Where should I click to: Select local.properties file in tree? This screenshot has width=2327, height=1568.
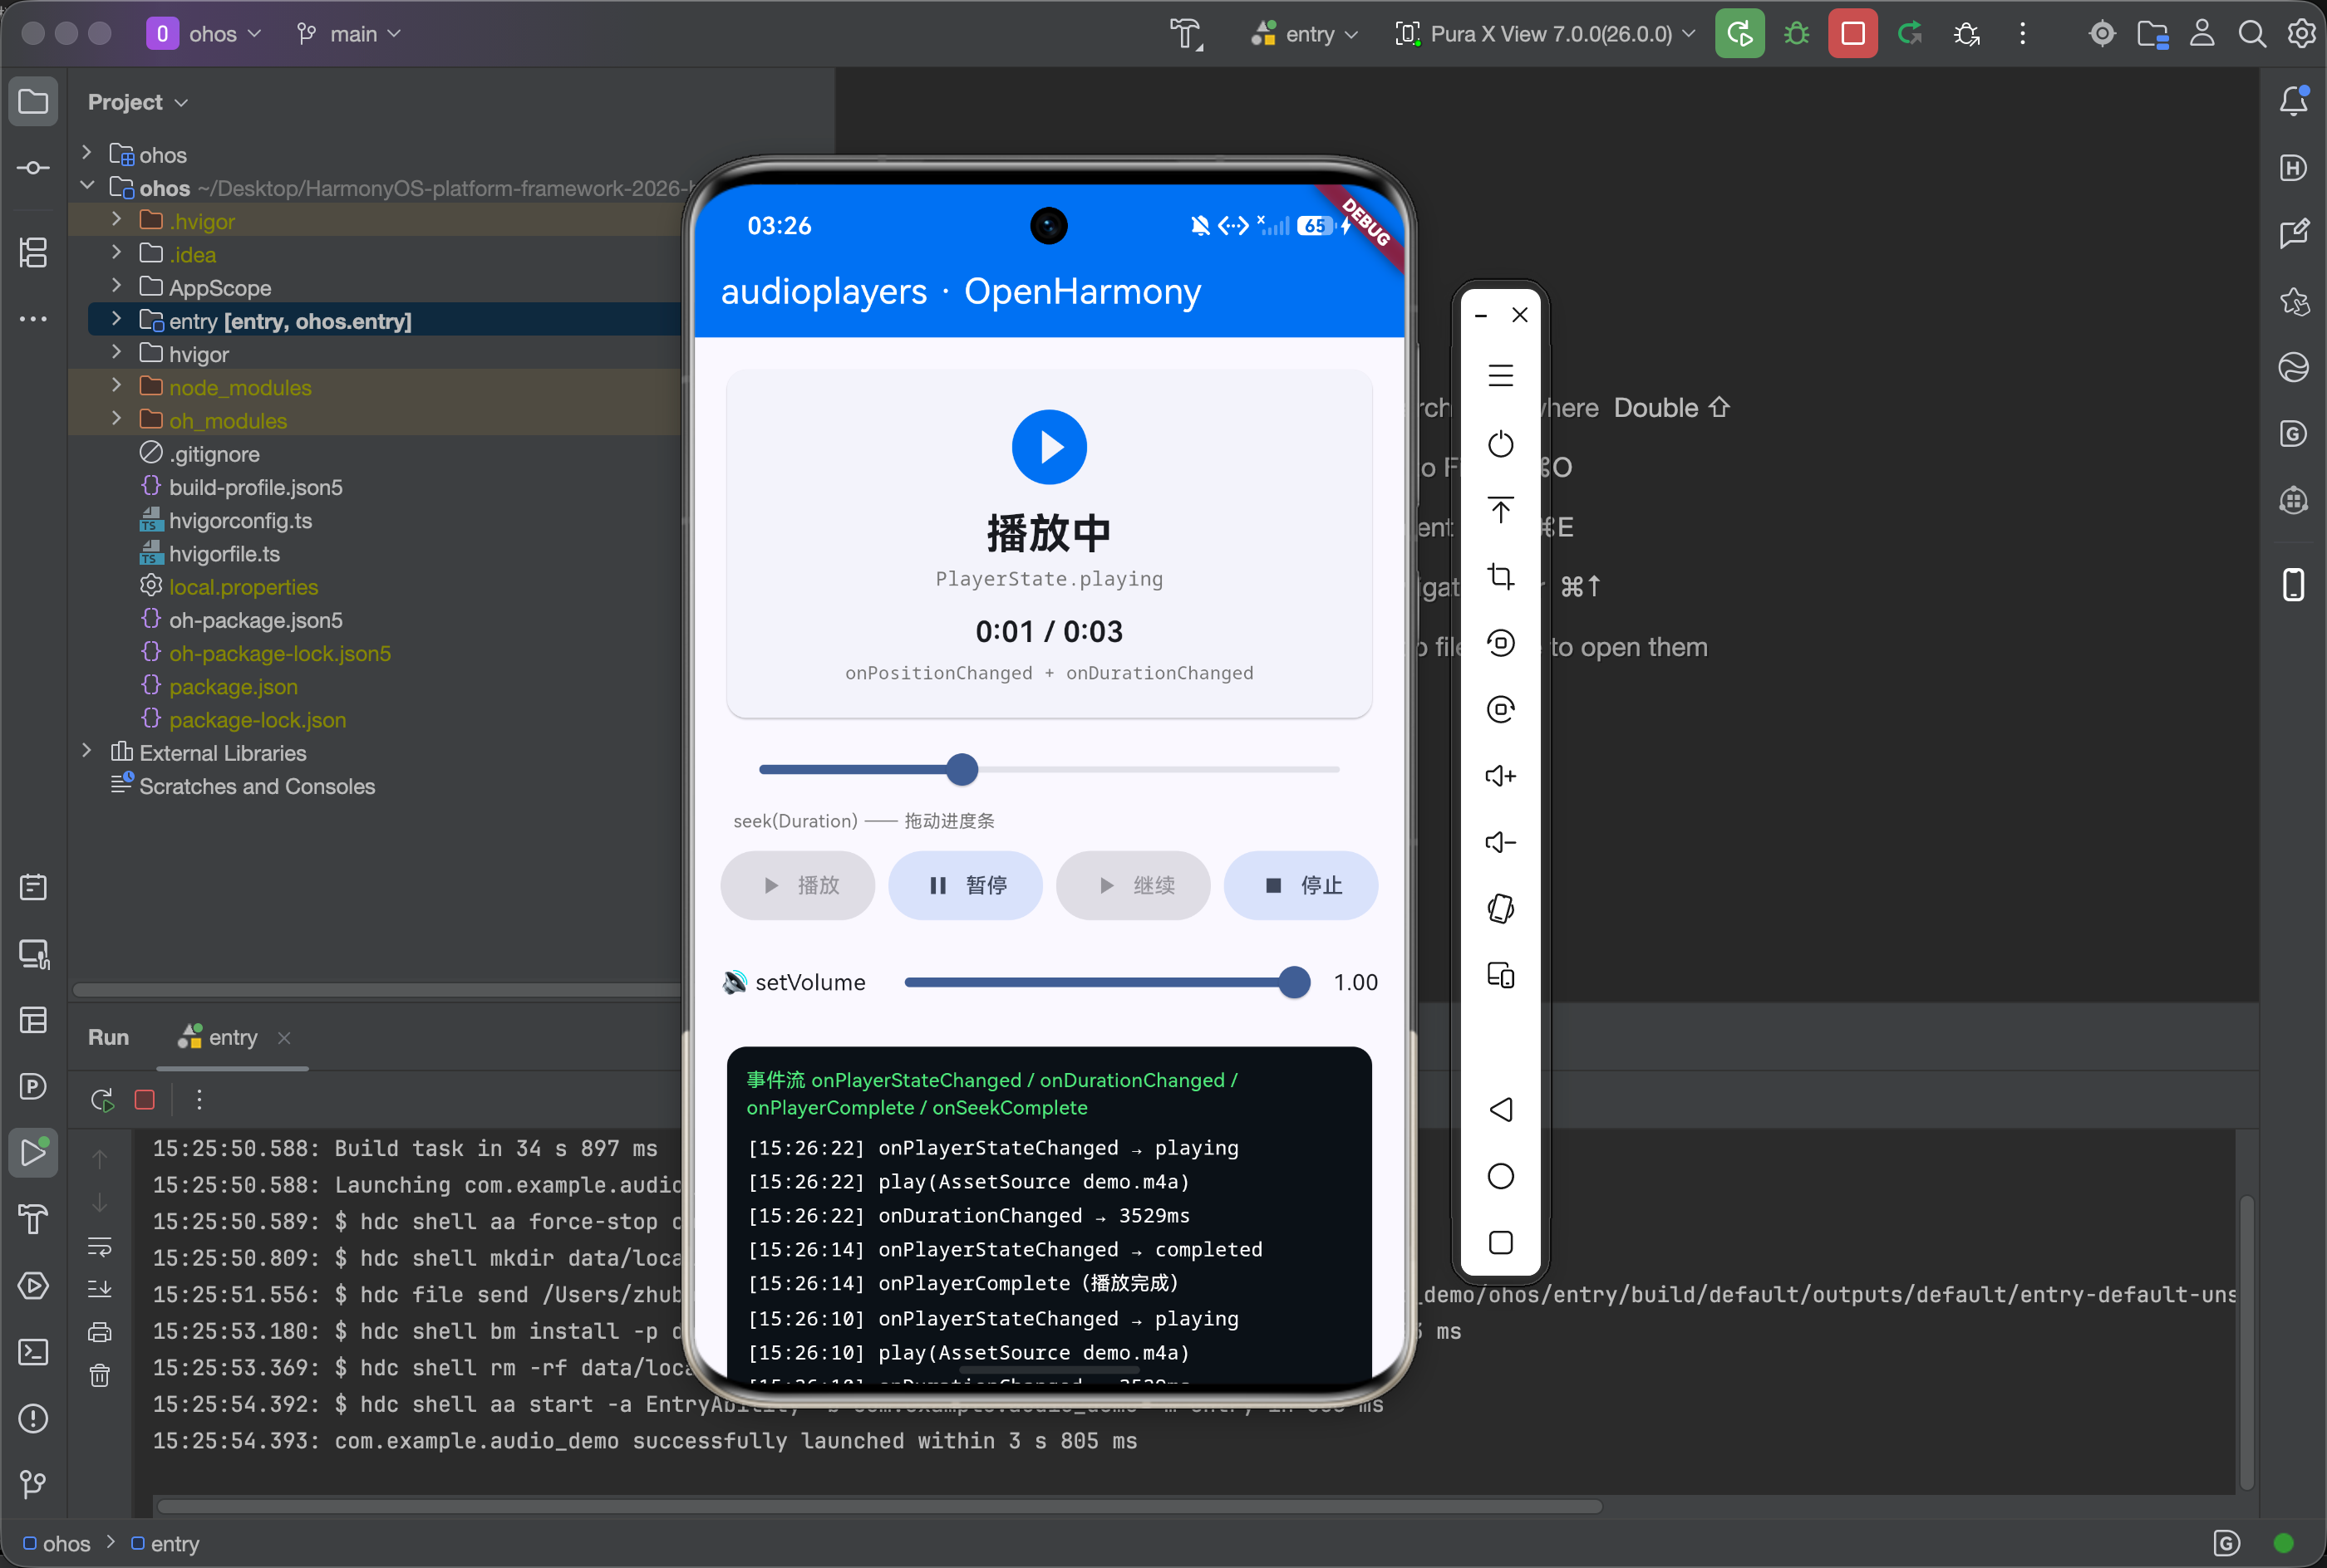244,587
